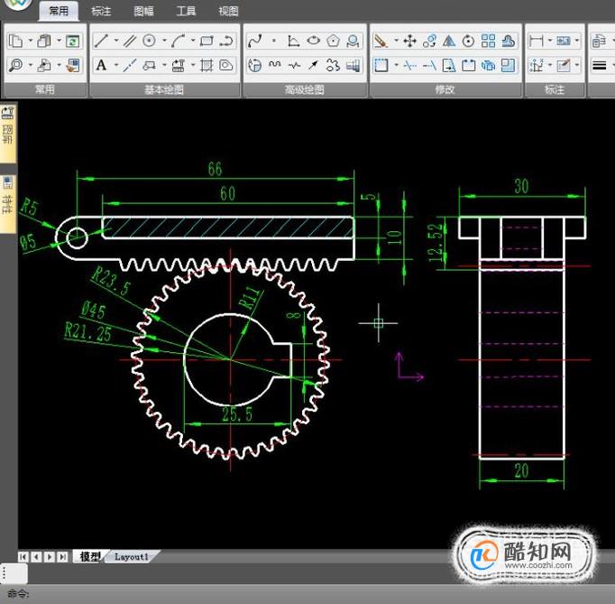The height and width of the screenshot is (604, 615).
Task: Open the 工具 ribbon tab
Action: [x=186, y=11]
